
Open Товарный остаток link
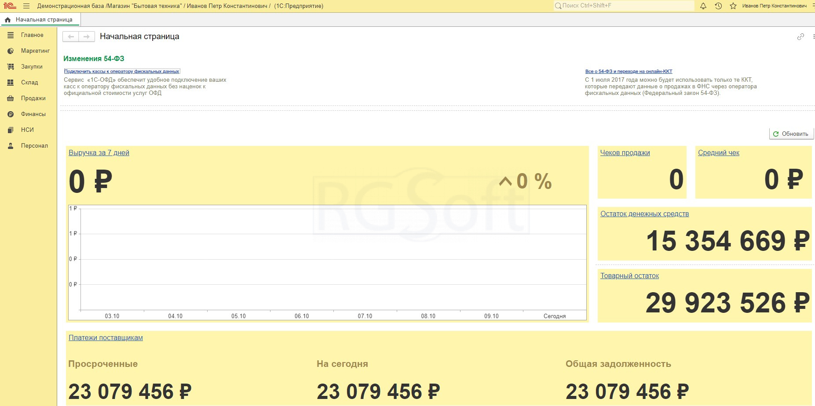630,276
